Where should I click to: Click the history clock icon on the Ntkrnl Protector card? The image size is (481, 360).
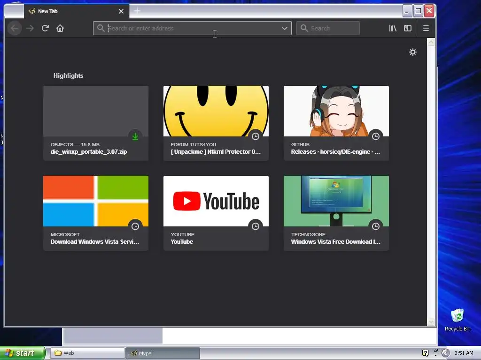[x=256, y=136]
